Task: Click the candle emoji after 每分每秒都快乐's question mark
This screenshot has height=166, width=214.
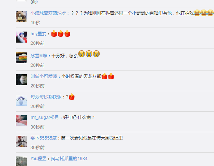Action: point(72,97)
